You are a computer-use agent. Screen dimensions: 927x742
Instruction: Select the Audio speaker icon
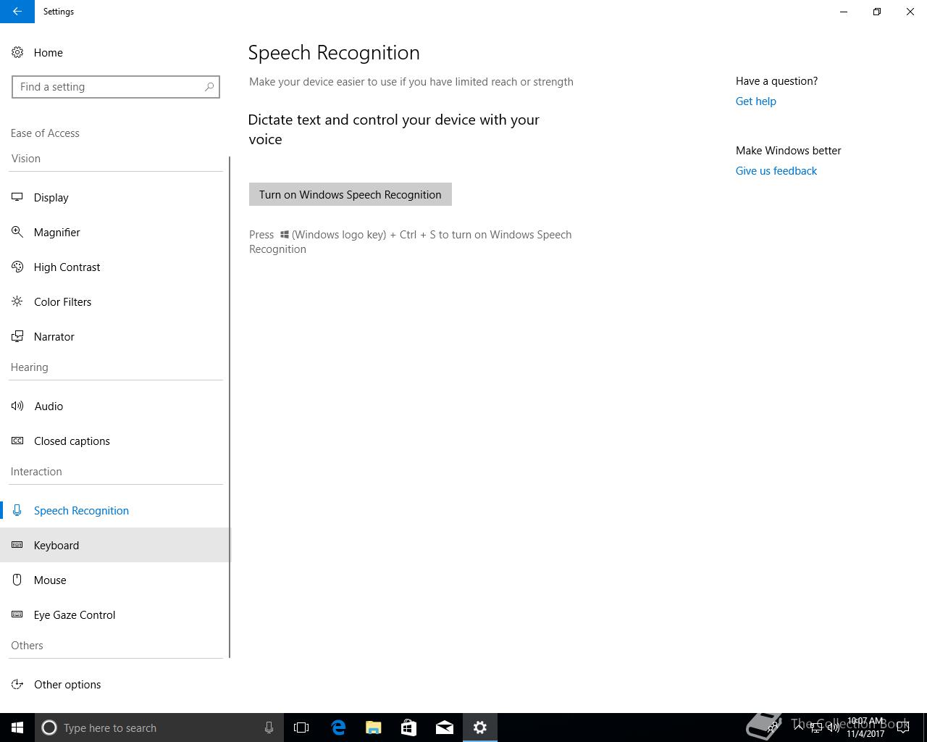(17, 406)
